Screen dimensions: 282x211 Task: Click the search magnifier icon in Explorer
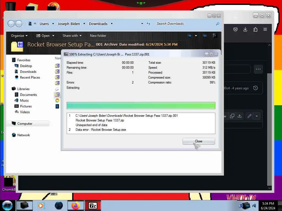(x=218, y=24)
